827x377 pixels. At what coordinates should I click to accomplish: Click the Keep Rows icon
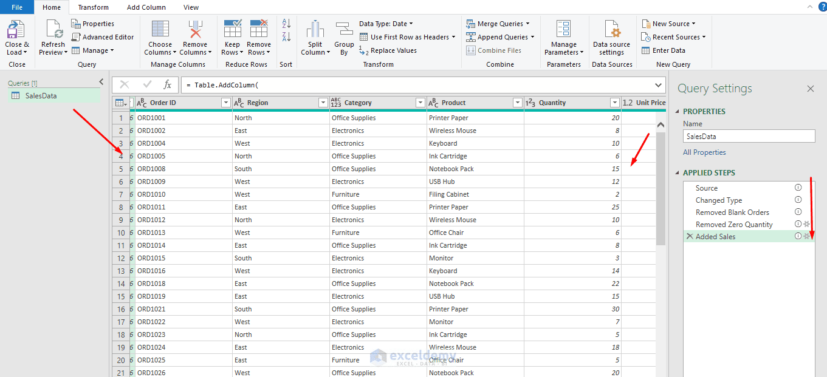(232, 29)
